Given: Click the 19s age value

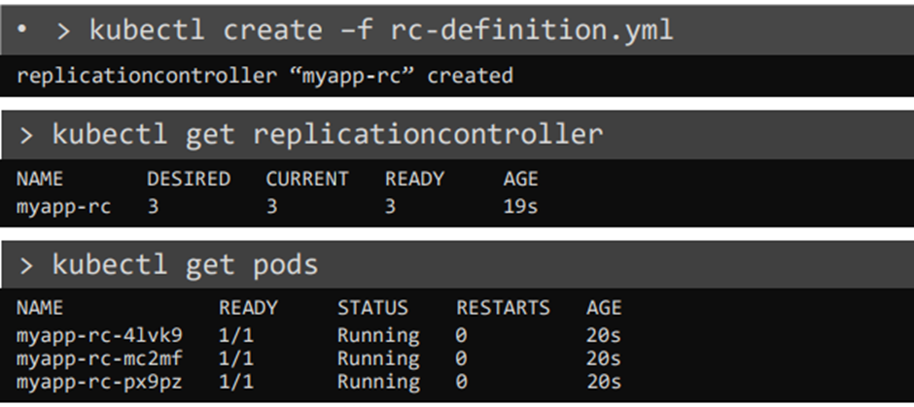Looking at the screenshot, I should point(520,207).
